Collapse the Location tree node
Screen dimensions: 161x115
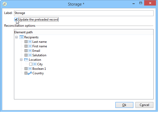[x=21, y=60]
